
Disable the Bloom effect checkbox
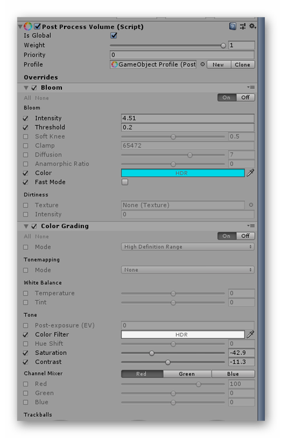click(34, 88)
